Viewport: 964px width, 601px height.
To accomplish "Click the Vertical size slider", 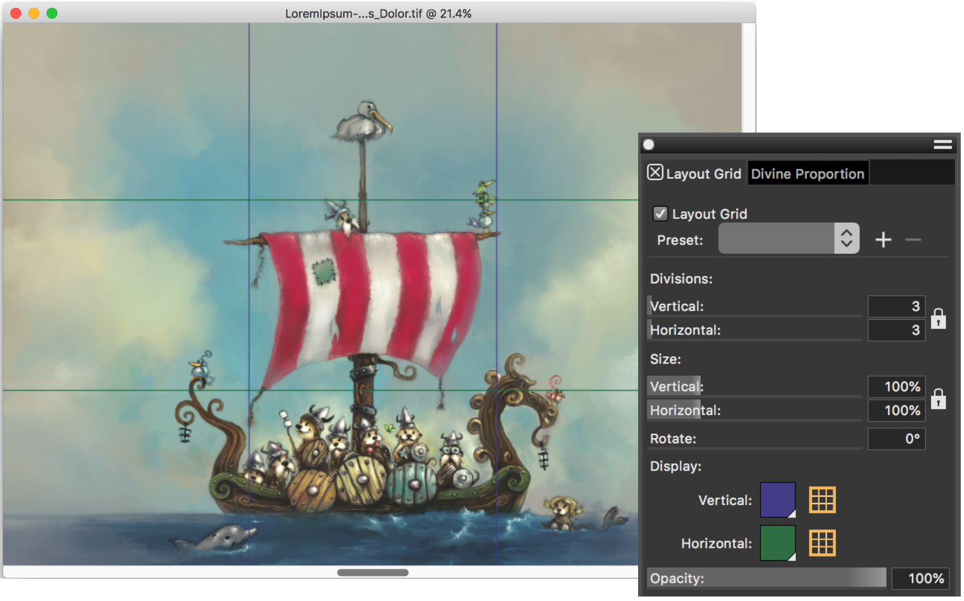I will coord(754,387).
